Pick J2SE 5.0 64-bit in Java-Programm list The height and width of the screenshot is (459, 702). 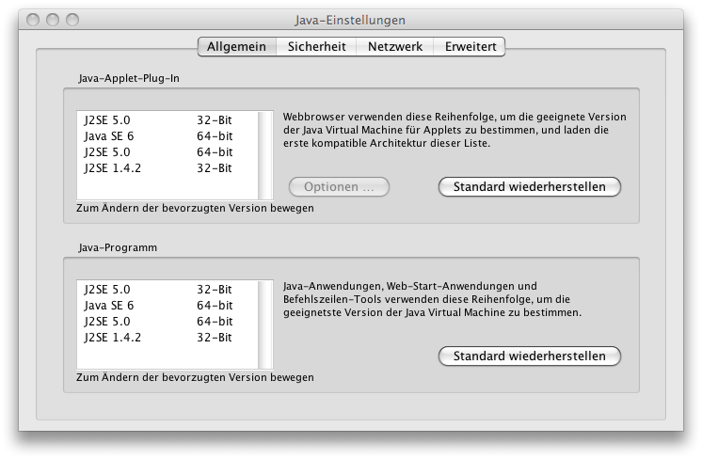[160, 322]
